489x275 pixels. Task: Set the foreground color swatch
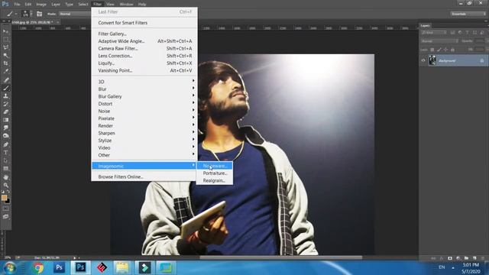[4, 198]
